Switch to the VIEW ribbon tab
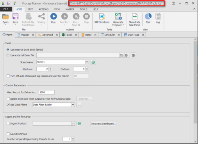This screenshot has width=198, height=144. [x=57, y=9]
